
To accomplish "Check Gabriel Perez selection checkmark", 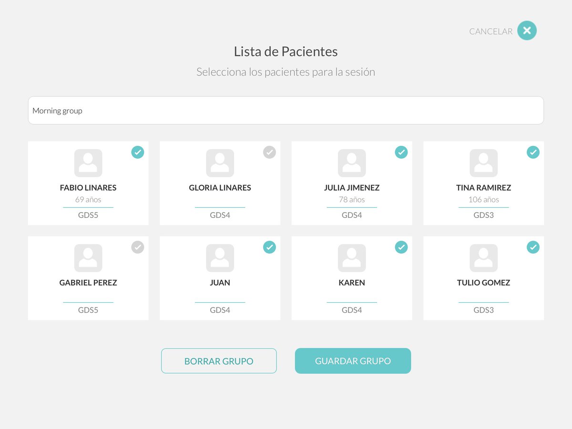I will coord(138,247).
